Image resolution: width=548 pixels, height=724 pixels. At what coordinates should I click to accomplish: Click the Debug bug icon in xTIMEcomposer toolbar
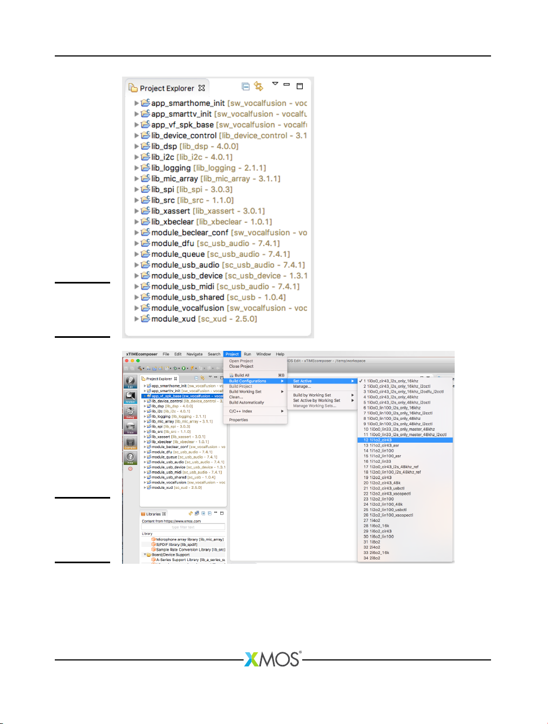(175, 368)
